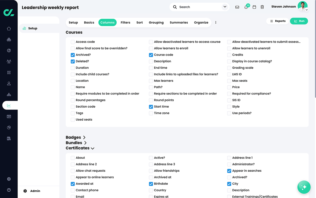
Task: Check the Access code checkbox
Action: point(73,42)
